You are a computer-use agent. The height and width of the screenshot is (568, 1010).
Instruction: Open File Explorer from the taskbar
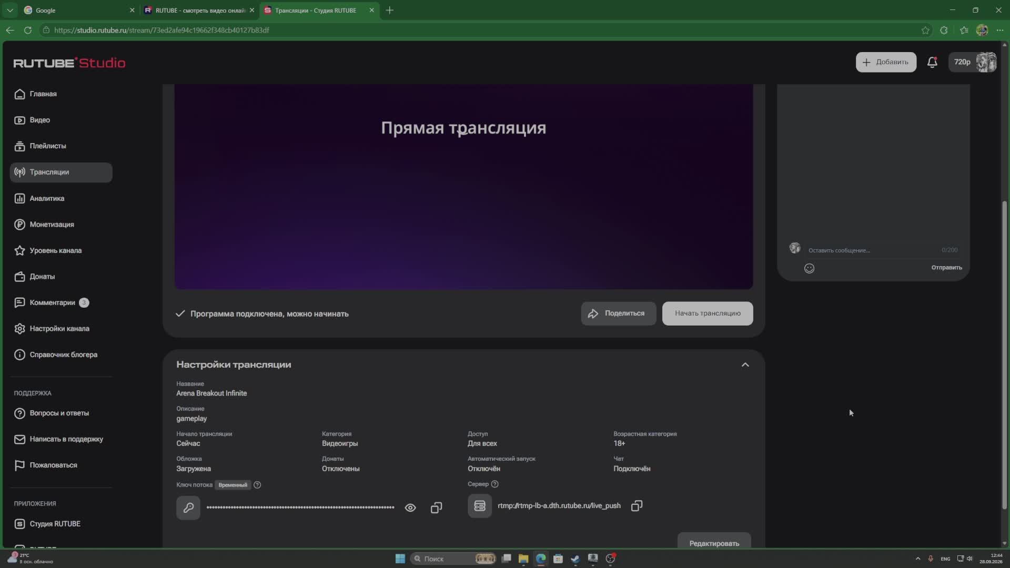pyautogui.click(x=523, y=559)
